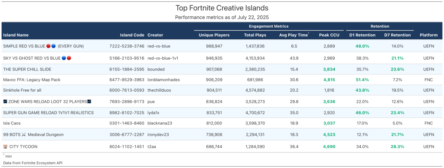Image resolution: width=444 pixels, height=168 pixels.
Task: Click the crossed swords icon in 99 BOTS row
Action: click(24, 135)
